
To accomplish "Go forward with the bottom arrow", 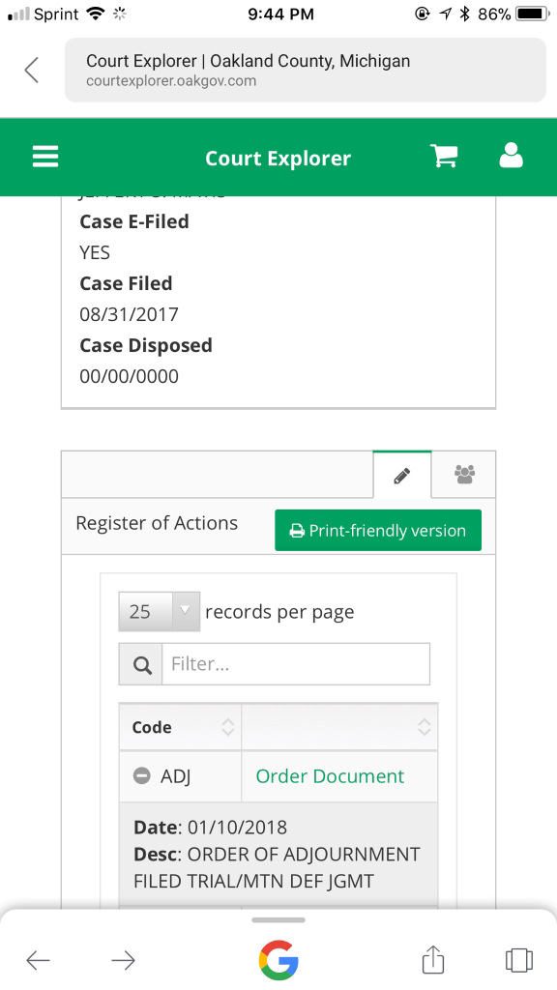I will click(x=123, y=960).
